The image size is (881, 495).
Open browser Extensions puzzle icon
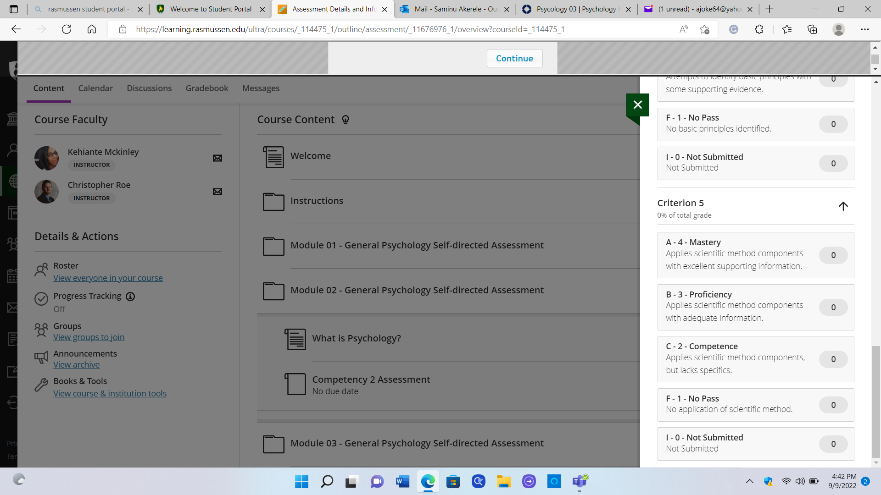[x=759, y=29]
